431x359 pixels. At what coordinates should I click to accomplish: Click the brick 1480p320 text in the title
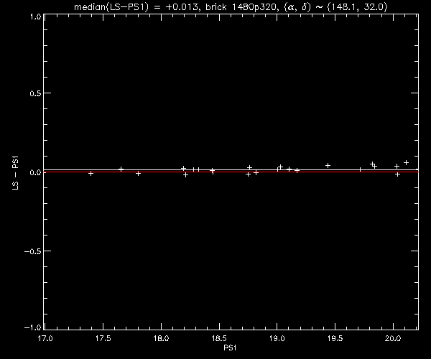[241, 7]
